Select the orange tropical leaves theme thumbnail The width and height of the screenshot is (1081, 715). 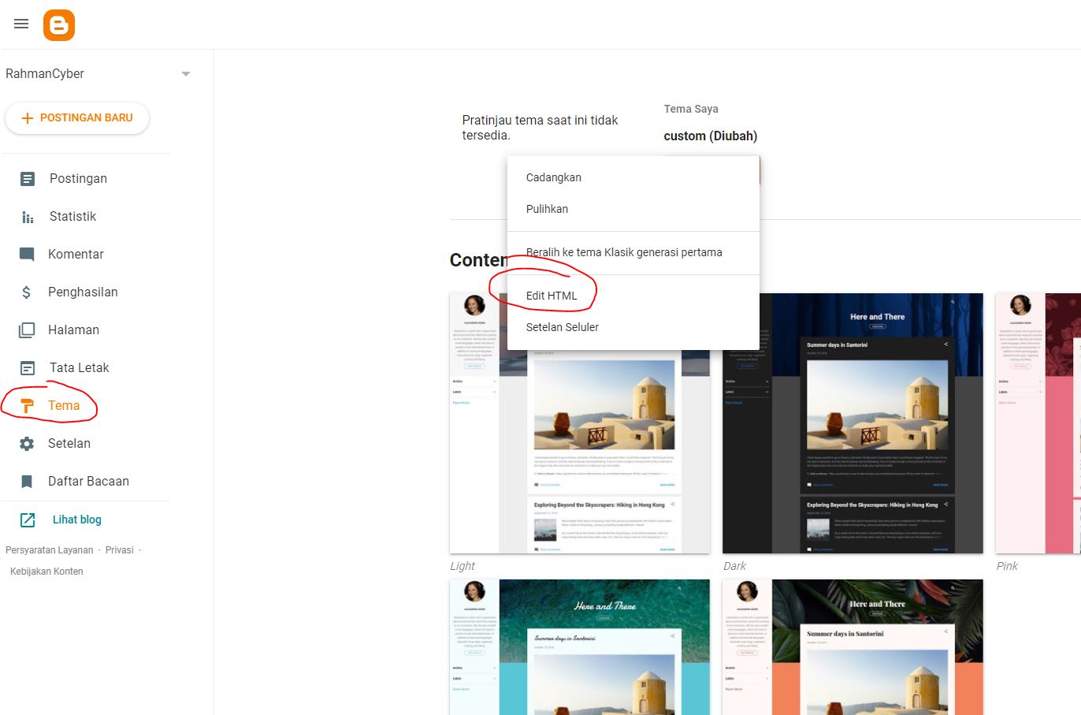pos(853,647)
